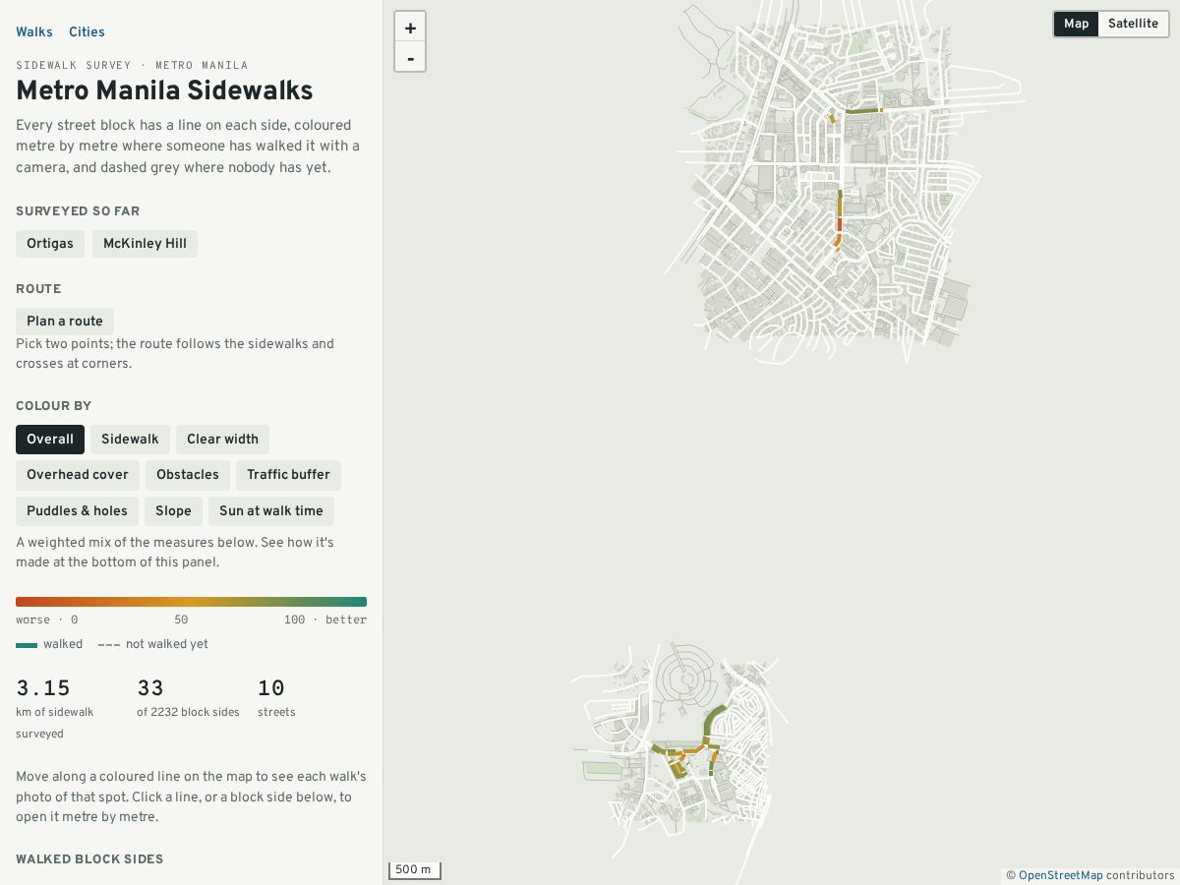This screenshot has width=1180, height=885.
Task: Jump to the McKinley Hill surveyed area
Action: 145,244
